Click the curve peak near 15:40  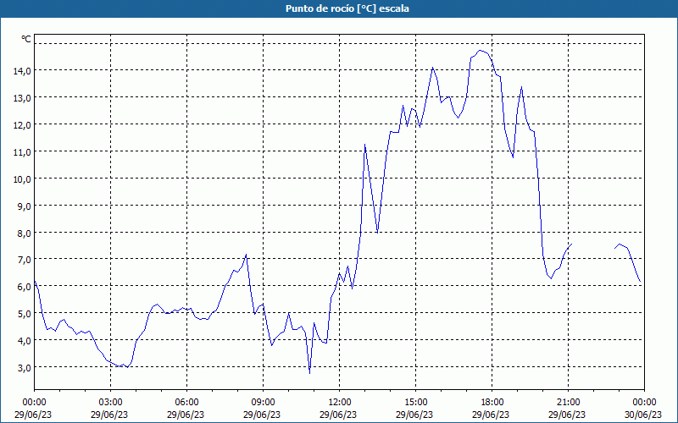(432, 68)
